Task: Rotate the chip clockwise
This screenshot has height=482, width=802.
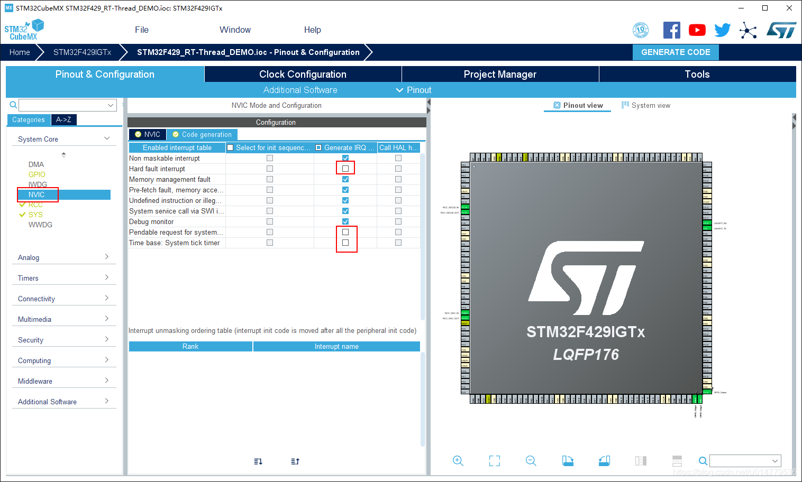Action: (x=568, y=461)
